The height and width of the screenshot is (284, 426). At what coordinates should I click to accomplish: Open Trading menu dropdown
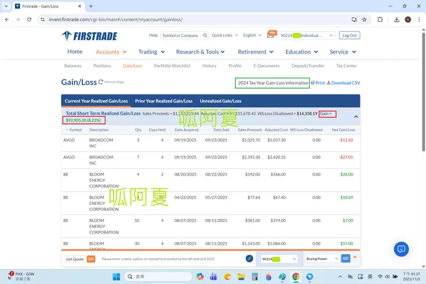[x=151, y=52]
